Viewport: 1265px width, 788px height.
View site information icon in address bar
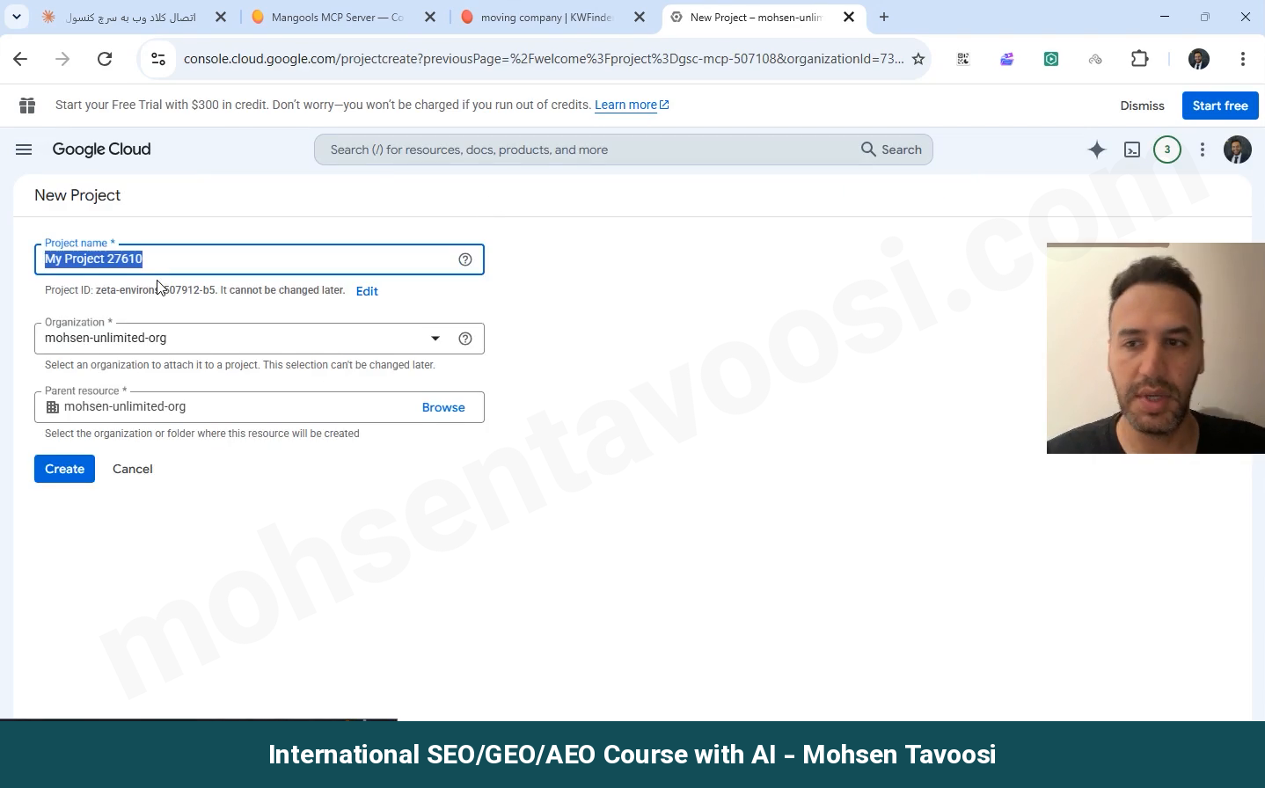(x=158, y=59)
